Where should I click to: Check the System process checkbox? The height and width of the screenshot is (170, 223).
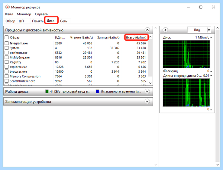pyautogui.click(x=7, y=48)
